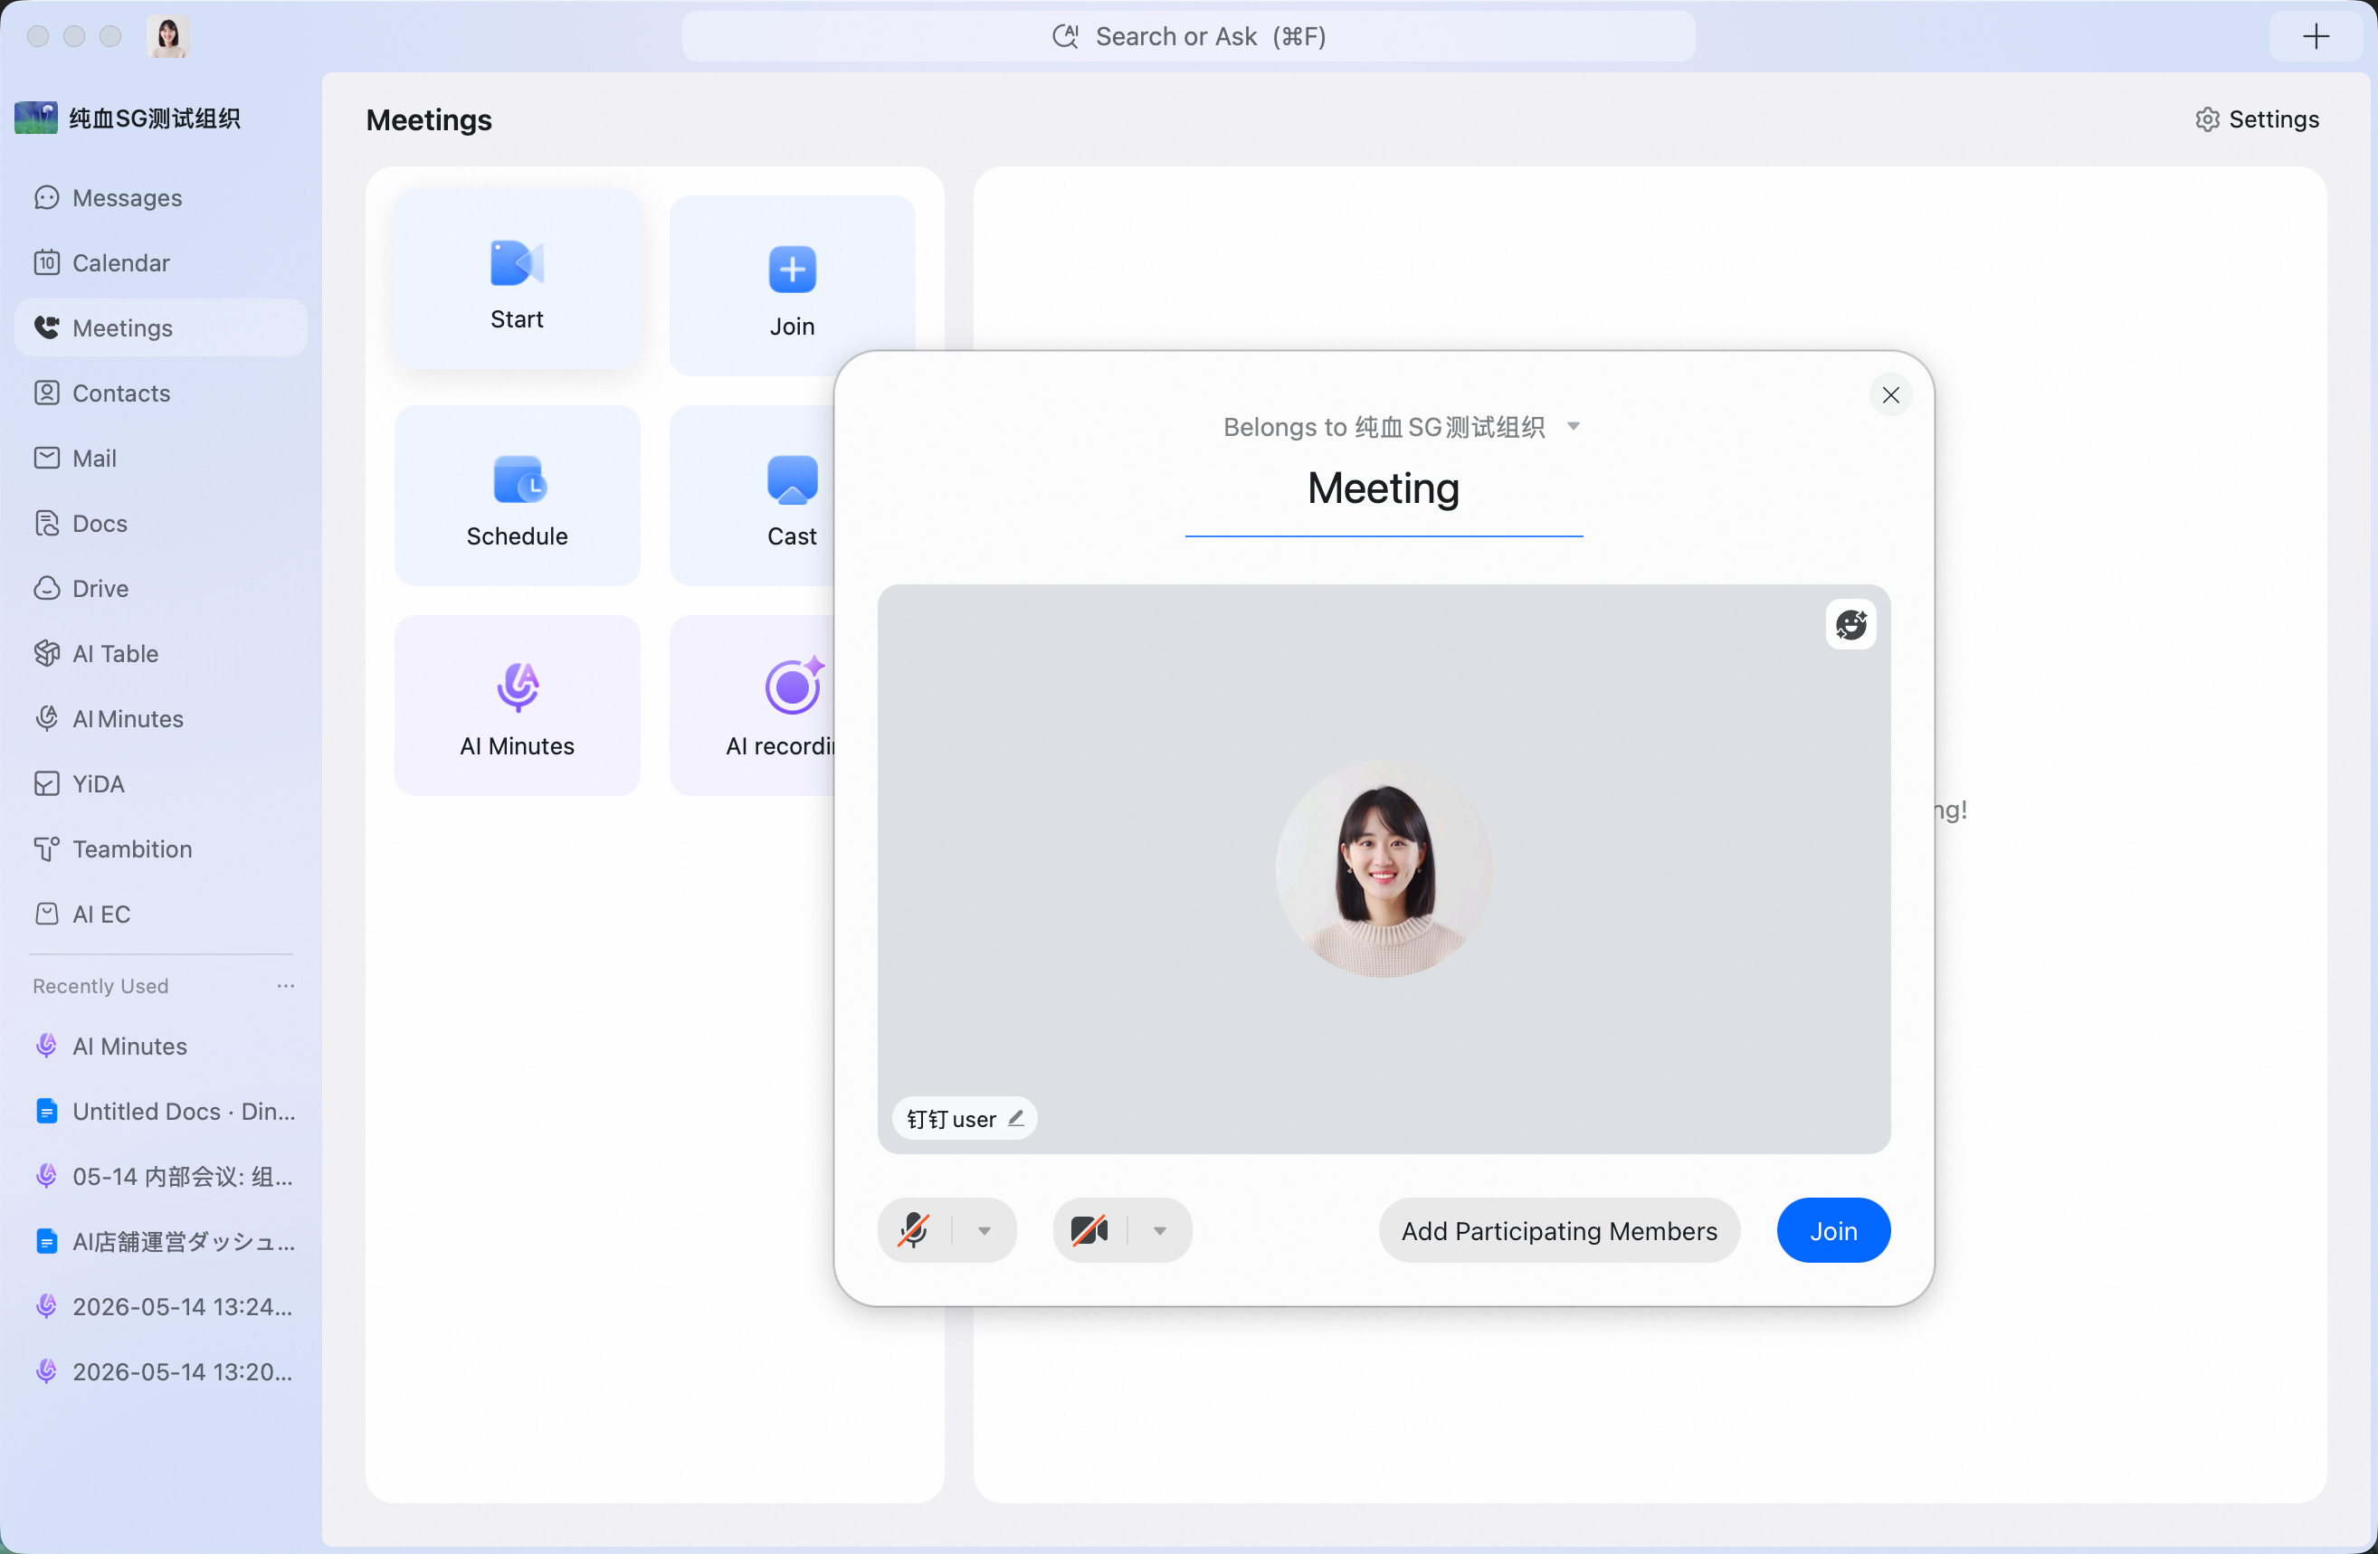The width and height of the screenshot is (2378, 1554).
Task: Click the Meetings page heading
Action: click(x=429, y=119)
